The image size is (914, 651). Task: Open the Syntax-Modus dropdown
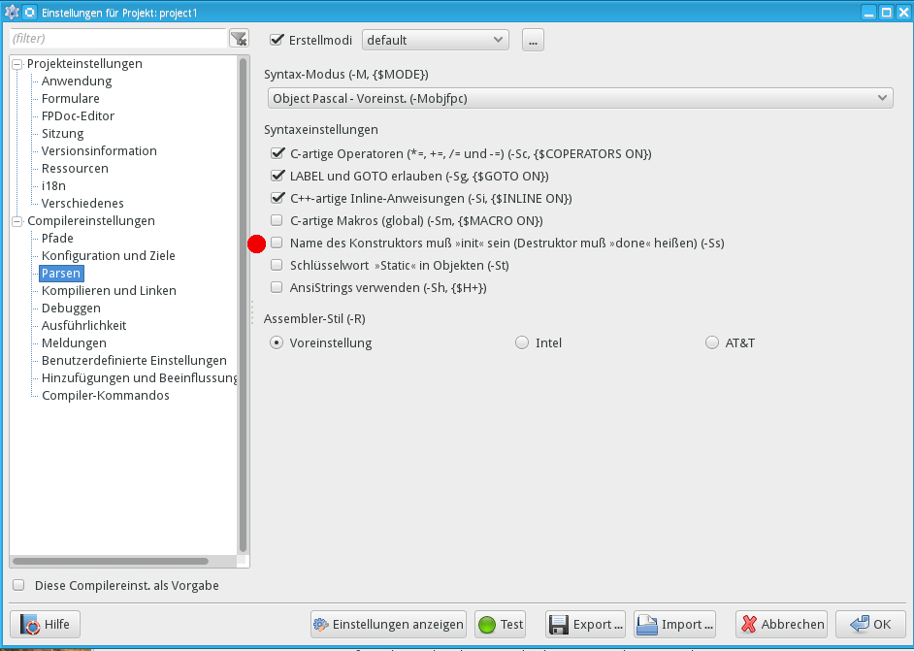point(579,98)
